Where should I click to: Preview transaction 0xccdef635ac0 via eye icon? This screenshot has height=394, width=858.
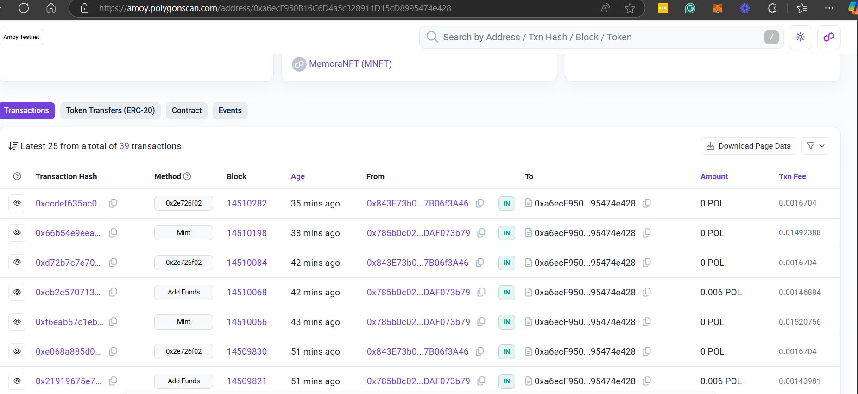17,203
